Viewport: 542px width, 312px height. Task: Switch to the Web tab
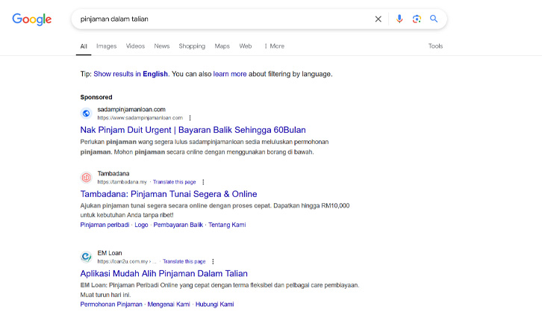pos(246,46)
